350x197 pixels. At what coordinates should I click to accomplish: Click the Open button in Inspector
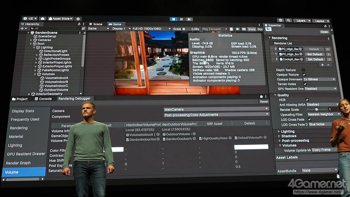point(324,32)
